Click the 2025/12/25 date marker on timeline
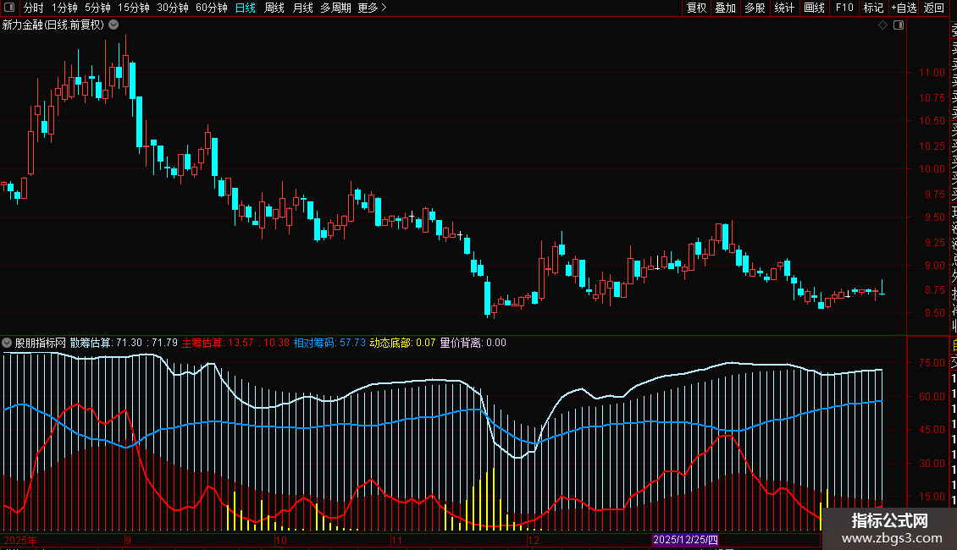 [x=684, y=540]
